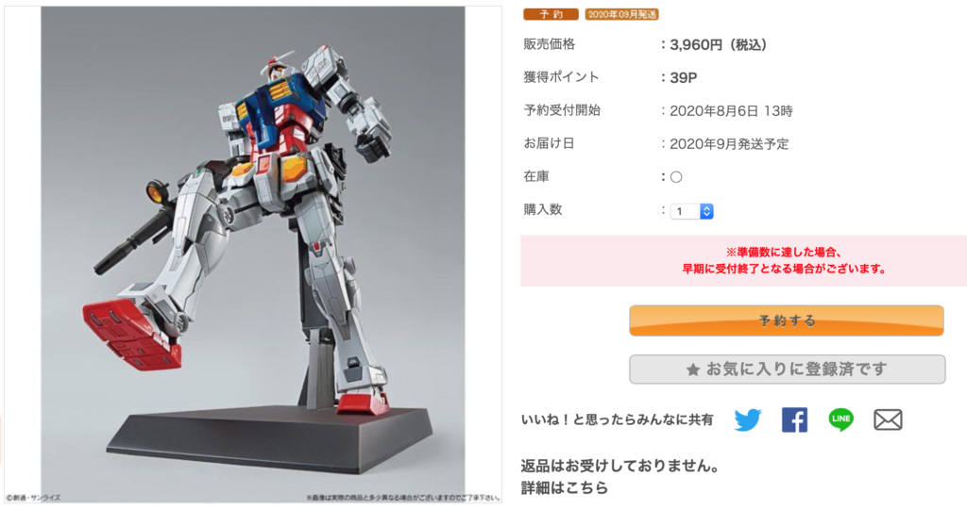967x509 pixels.
Task: Click the pink 準備数に達した場合 notice box
Action: [x=744, y=260]
